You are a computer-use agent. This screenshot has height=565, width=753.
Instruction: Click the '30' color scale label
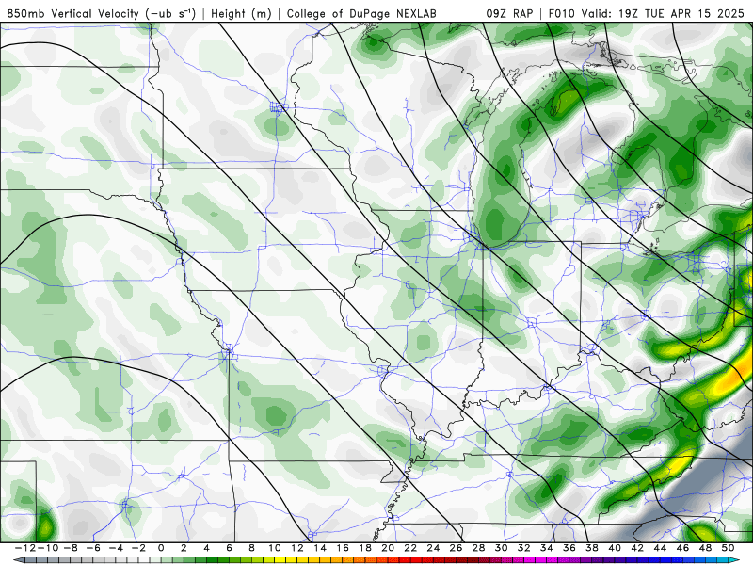501,548
